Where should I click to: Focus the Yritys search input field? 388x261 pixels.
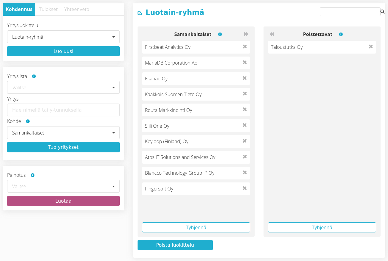pos(63,110)
